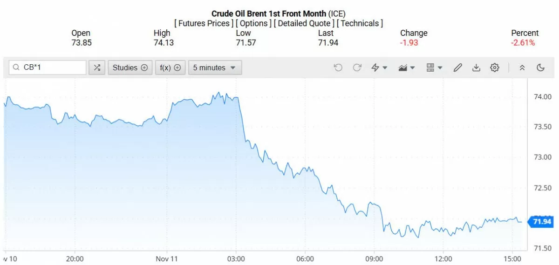
Task: Open the Futures Prices link
Action: tap(204, 23)
